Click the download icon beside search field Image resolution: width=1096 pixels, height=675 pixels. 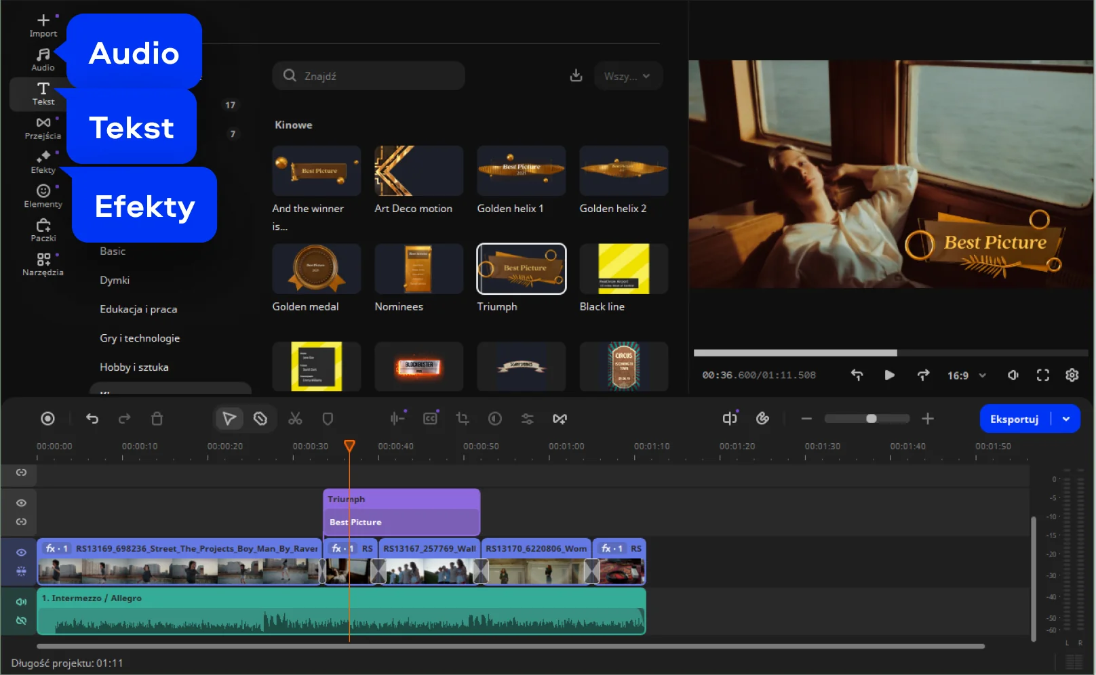point(576,76)
